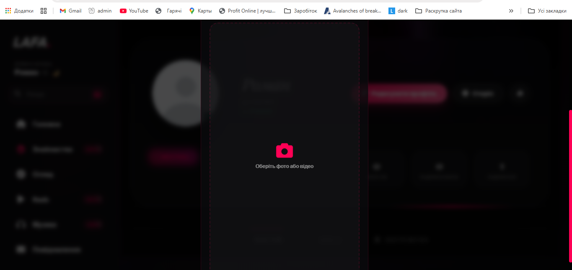Open the Усі закладки folder
This screenshot has height=270, width=572.
point(547,11)
